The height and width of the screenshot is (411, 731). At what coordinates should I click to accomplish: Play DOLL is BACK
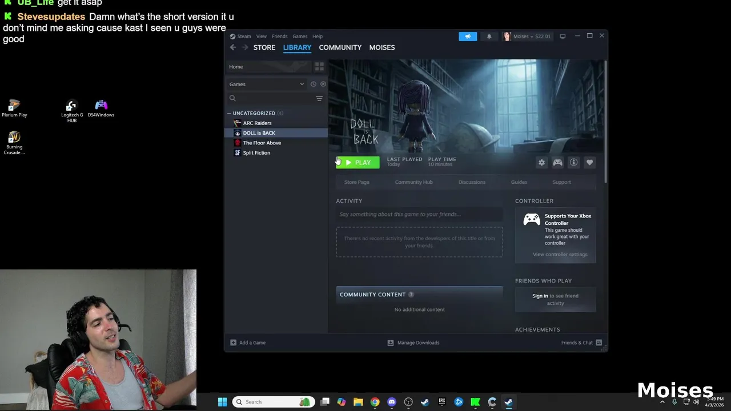(358, 163)
